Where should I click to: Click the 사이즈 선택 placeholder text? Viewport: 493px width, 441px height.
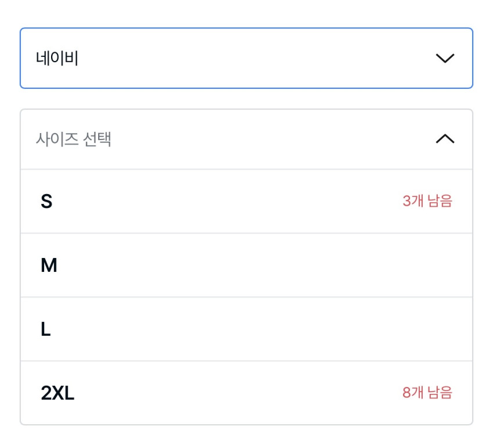(x=74, y=139)
